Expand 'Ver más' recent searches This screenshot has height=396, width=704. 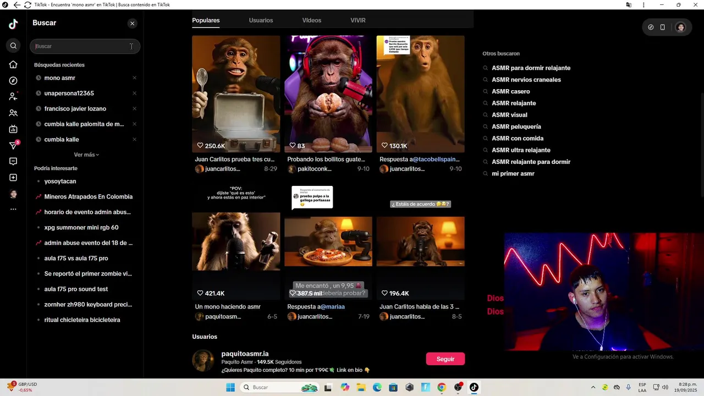pyautogui.click(x=86, y=155)
